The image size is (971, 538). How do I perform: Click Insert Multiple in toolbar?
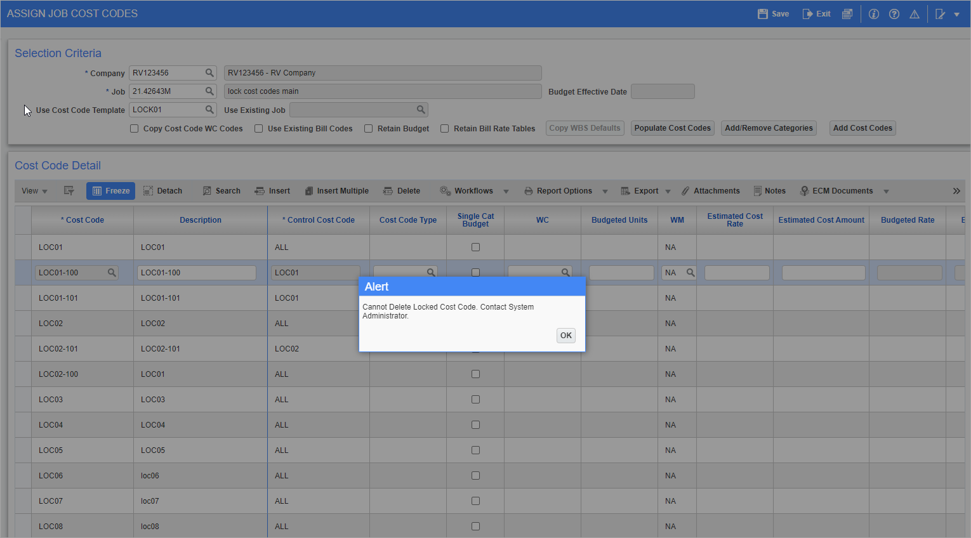(336, 191)
